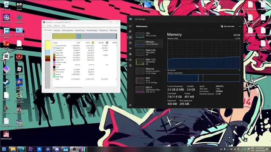Screen dimensions: 271x152
Task: Open Users page in Task Manager sidebar
Action: (x=130, y=54)
